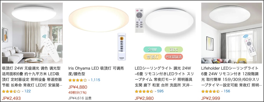Click the JP¥4,880 price of the Iris Ohyama product
Image resolution: width=264 pixels, height=102 pixels.
coord(78,87)
